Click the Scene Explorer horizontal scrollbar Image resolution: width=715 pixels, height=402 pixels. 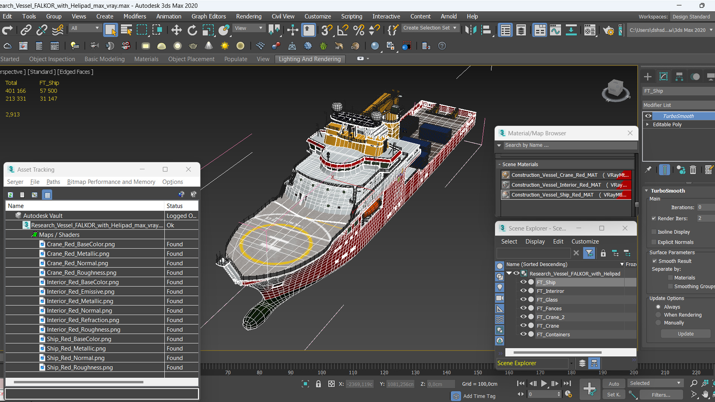(x=557, y=352)
